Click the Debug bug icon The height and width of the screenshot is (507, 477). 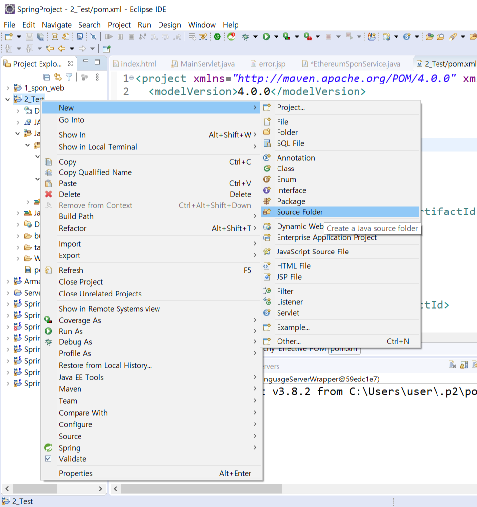pyautogui.click(x=245, y=37)
